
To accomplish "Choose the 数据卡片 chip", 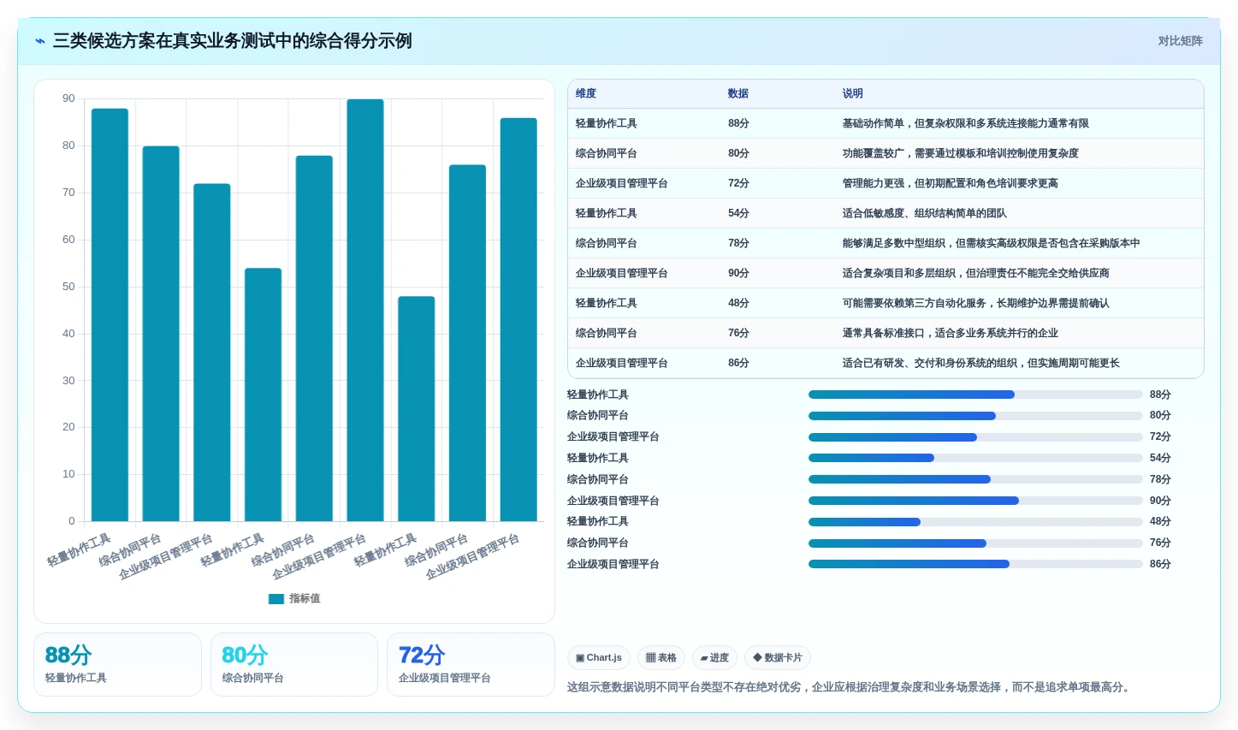I will [778, 658].
